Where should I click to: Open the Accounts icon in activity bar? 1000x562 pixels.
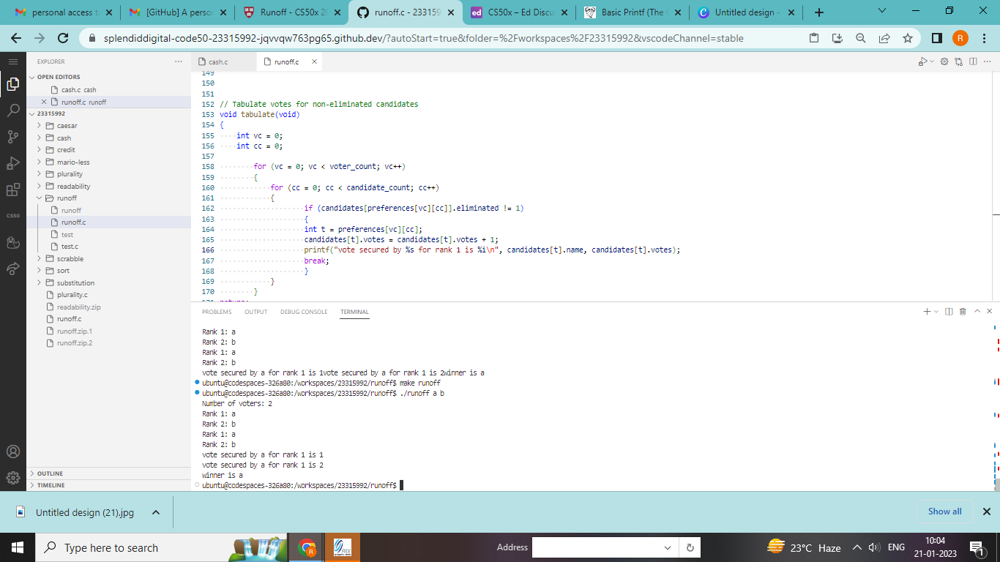pyautogui.click(x=13, y=452)
